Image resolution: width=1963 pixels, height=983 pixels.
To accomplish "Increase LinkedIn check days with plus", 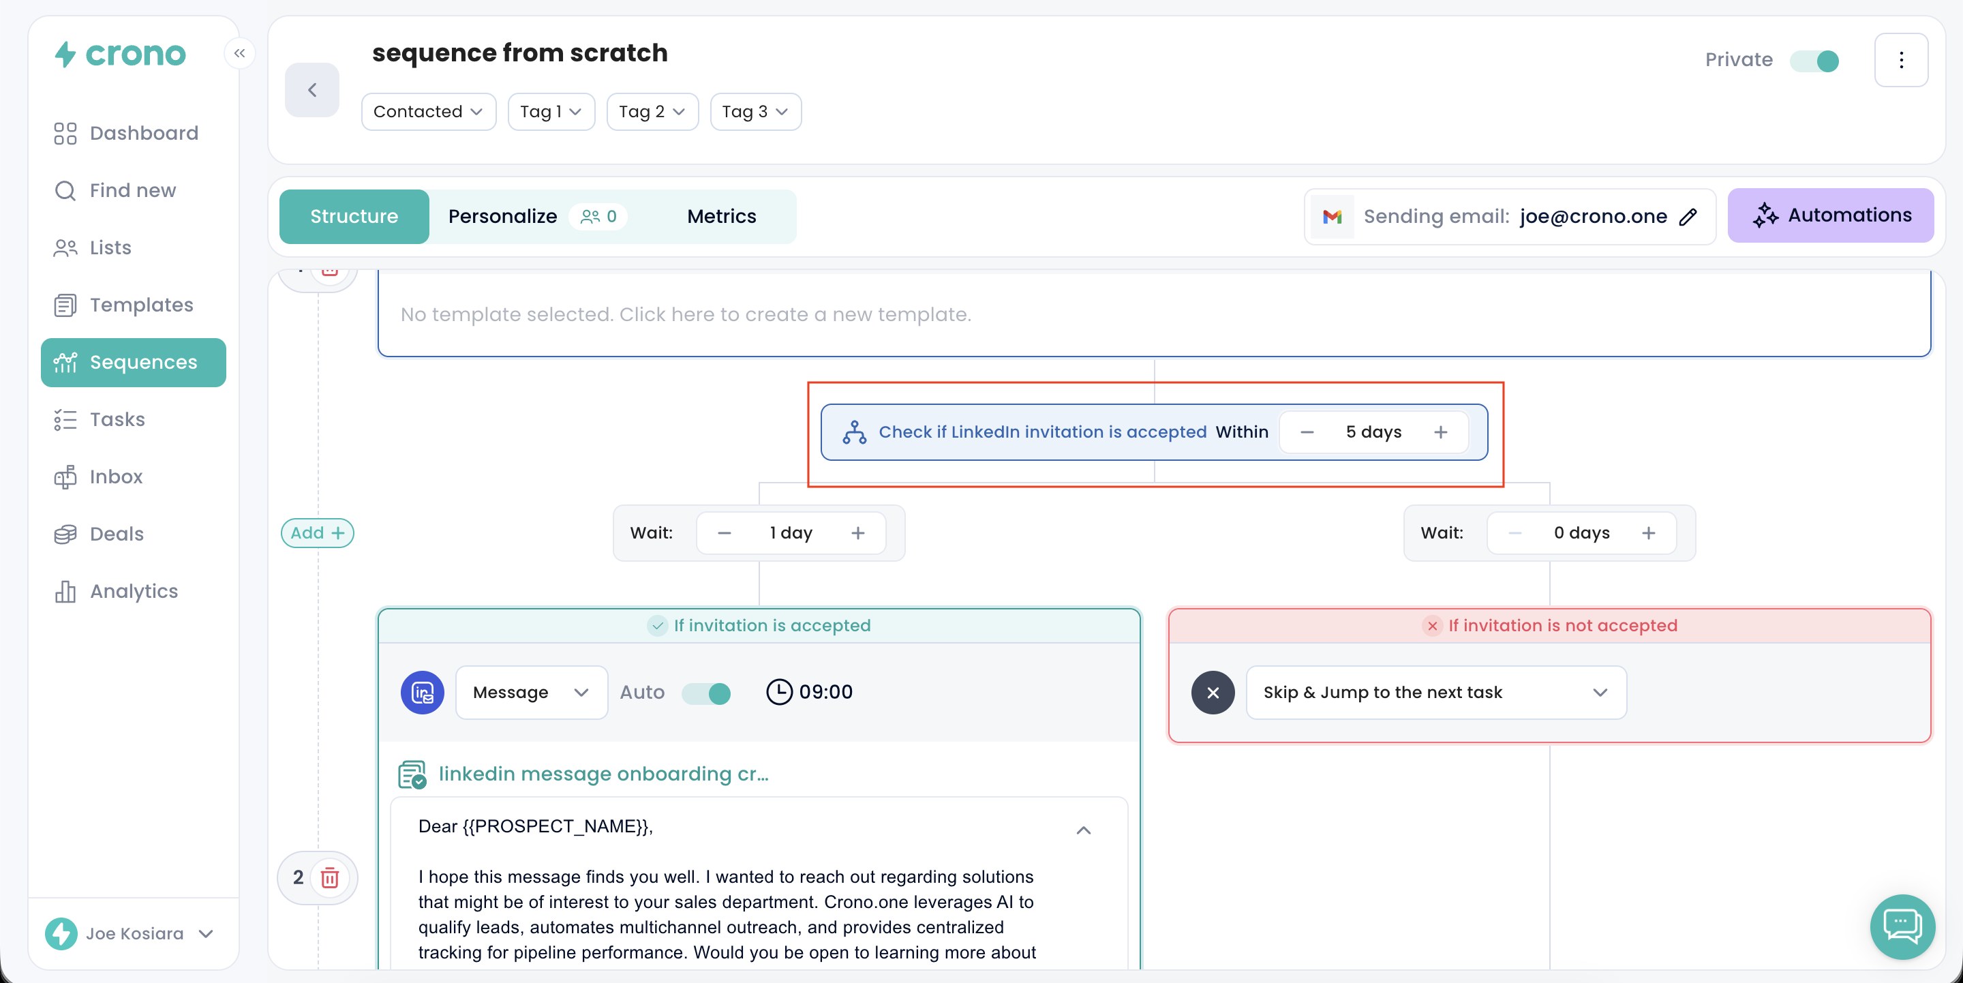I will point(1440,432).
